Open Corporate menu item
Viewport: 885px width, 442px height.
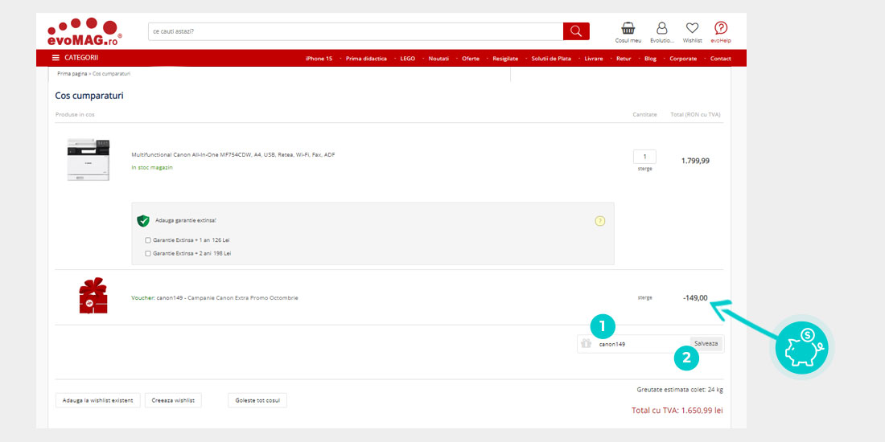tap(683, 59)
